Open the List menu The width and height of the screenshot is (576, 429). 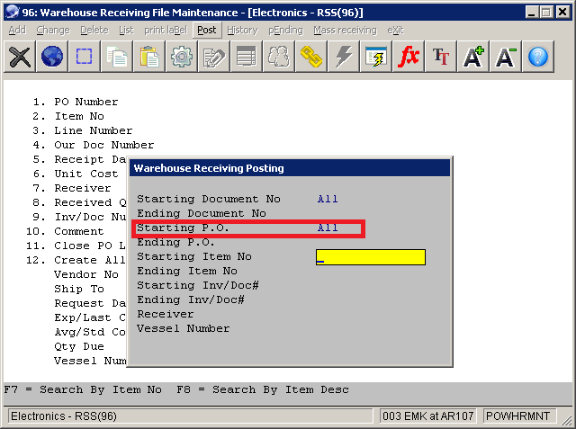coord(126,30)
